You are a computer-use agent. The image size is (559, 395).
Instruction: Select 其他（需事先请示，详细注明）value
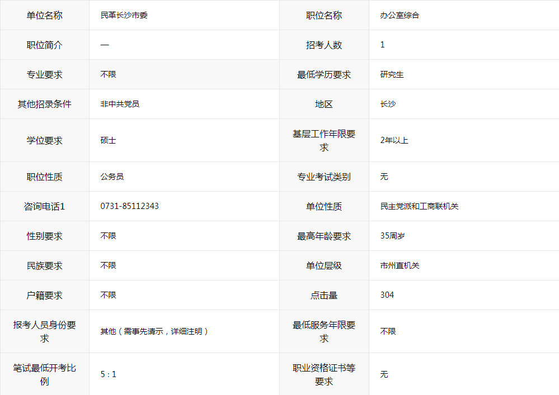[154, 331]
